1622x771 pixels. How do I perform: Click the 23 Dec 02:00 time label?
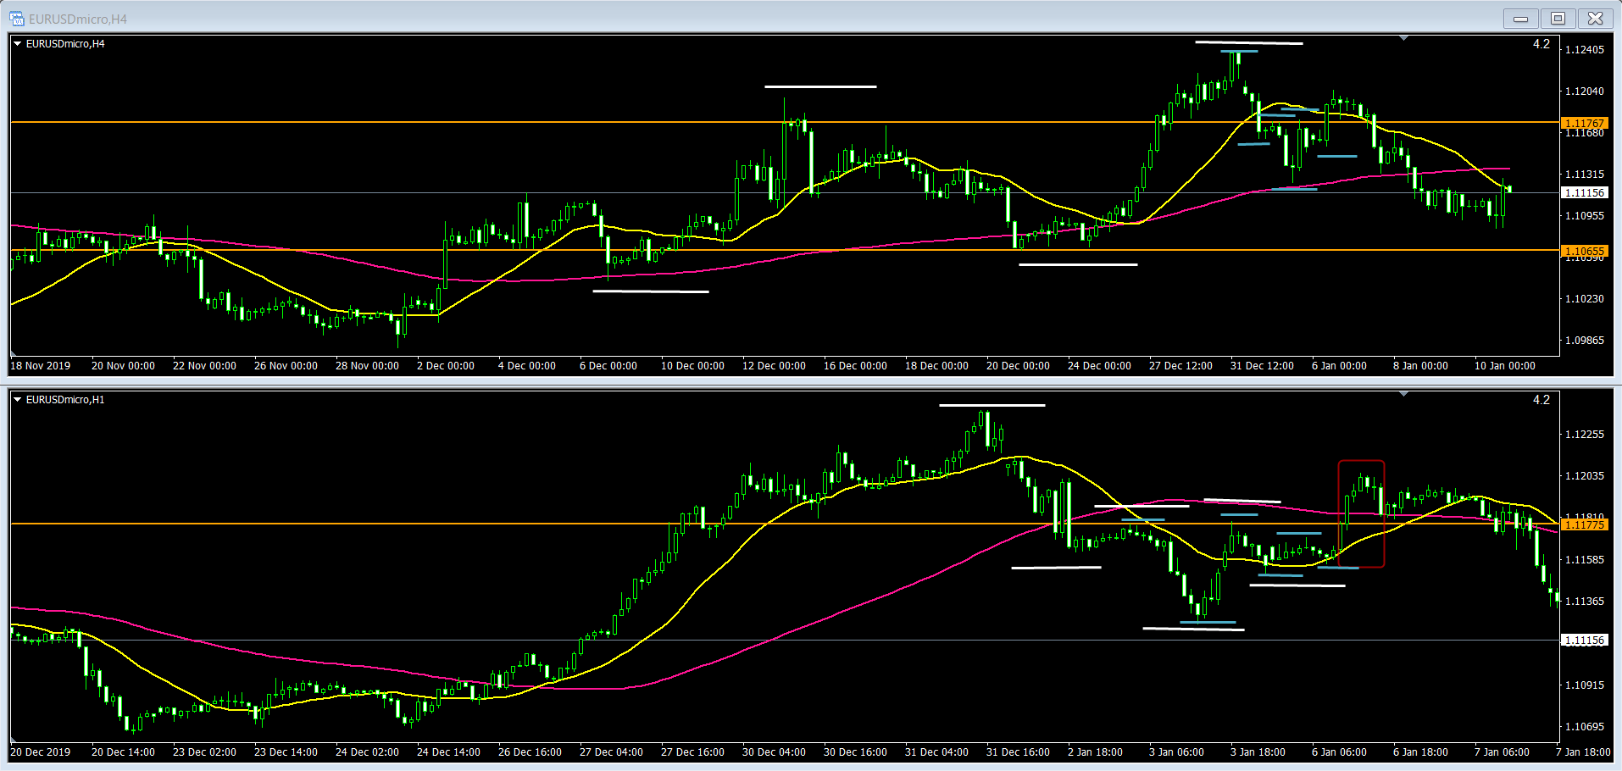[204, 752]
